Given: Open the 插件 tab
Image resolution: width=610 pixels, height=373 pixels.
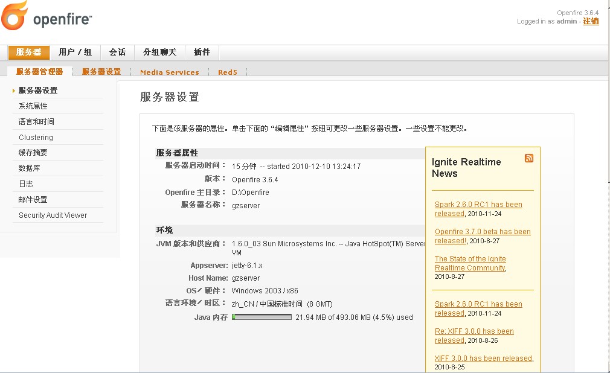Looking at the screenshot, I should 202,52.
